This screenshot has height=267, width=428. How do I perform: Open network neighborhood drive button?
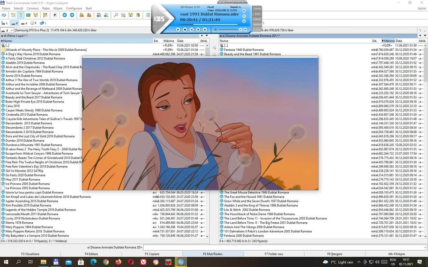point(43,23)
